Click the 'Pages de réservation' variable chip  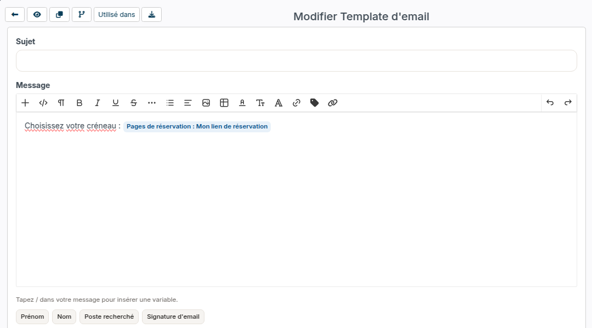click(x=197, y=126)
